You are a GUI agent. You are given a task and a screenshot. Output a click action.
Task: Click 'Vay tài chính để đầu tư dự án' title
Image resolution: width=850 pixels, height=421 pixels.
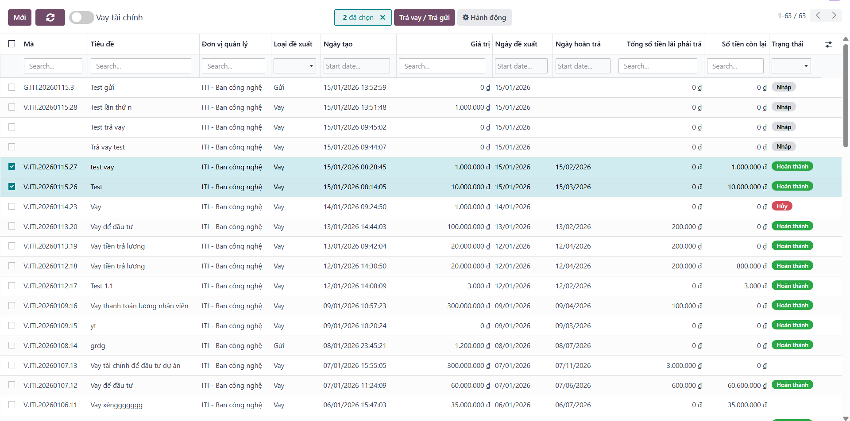[135, 365]
